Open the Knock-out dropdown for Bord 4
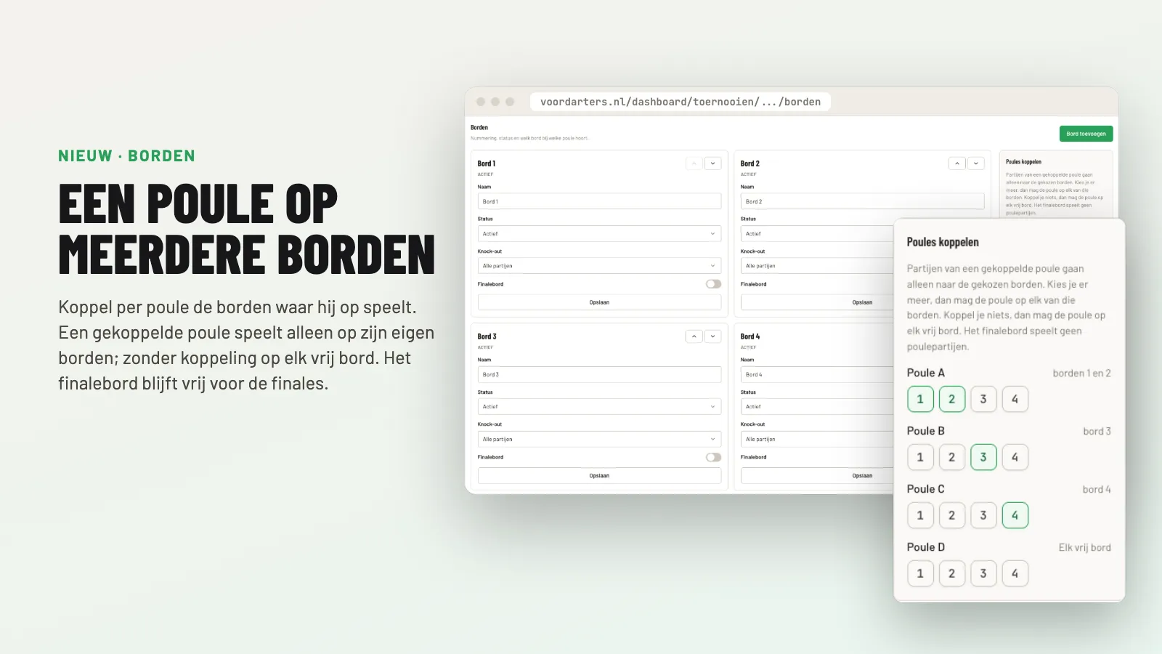This screenshot has height=654, width=1162. tap(817, 439)
